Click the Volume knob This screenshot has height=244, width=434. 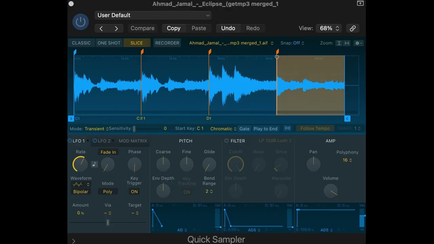331,191
